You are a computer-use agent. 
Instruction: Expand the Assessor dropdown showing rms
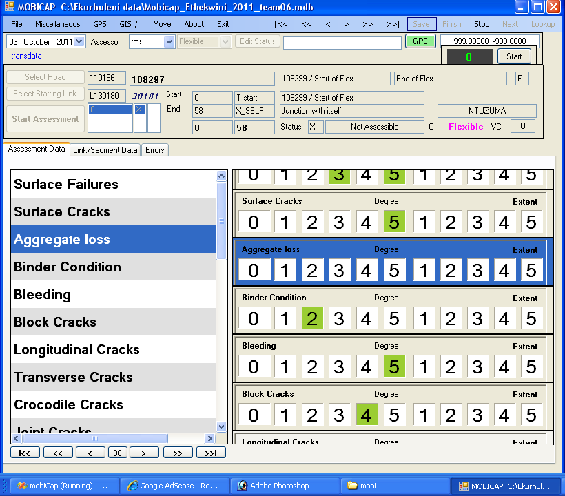coord(169,42)
